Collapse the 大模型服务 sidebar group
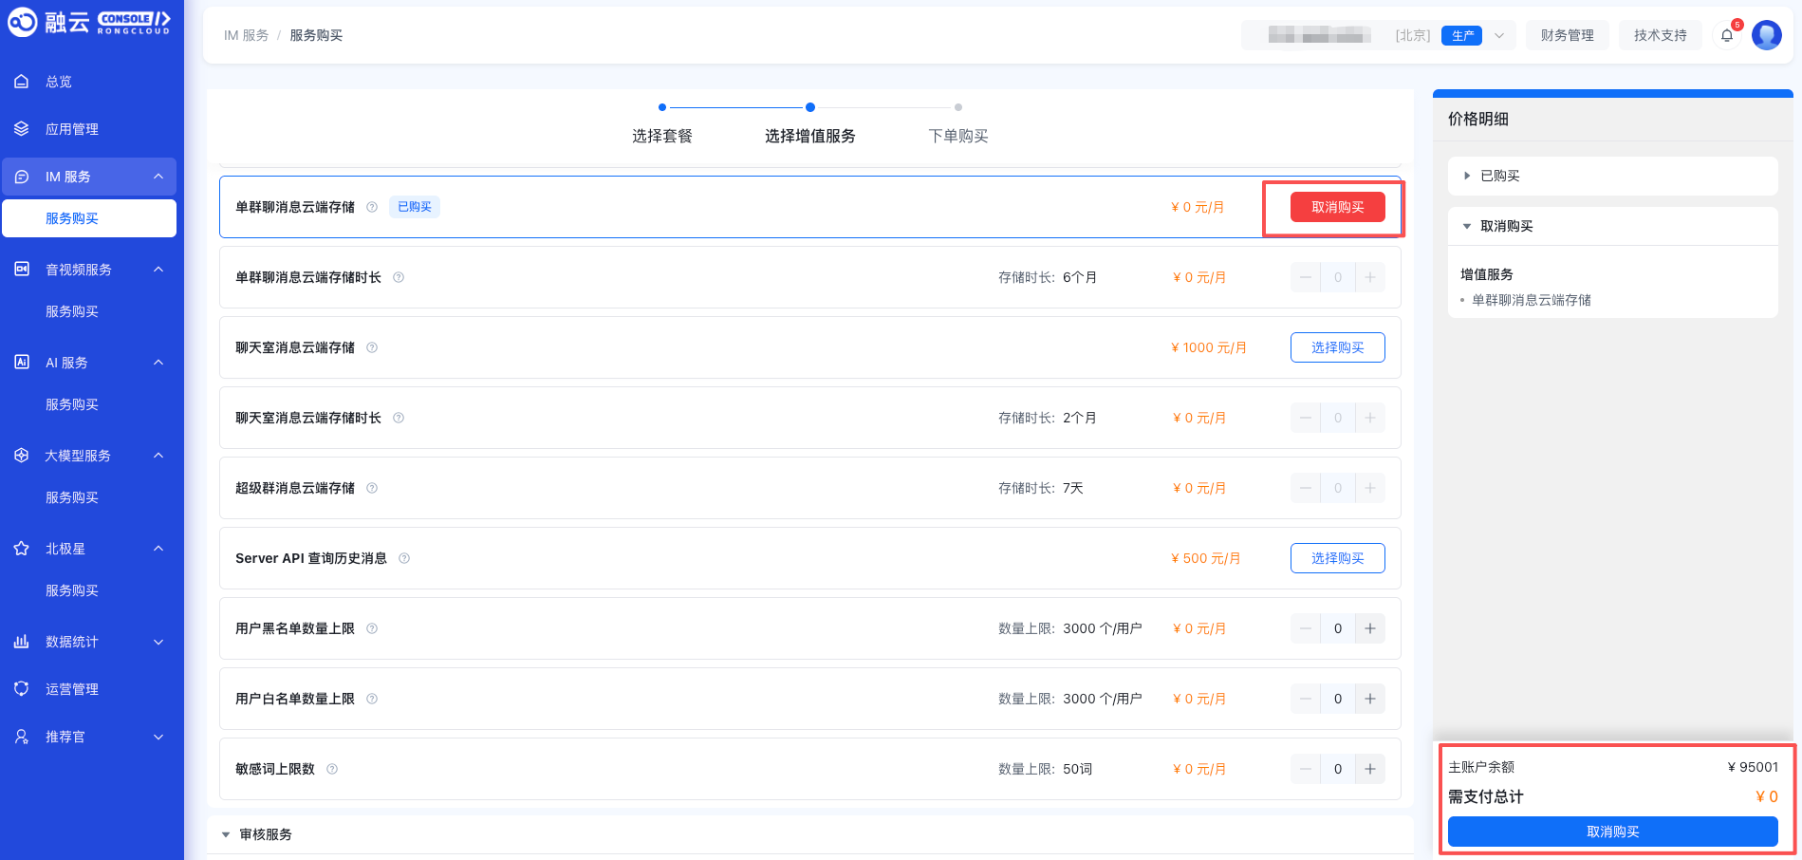The height and width of the screenshot is (860, 1802). pyautogui.click(x=158, y=456)
